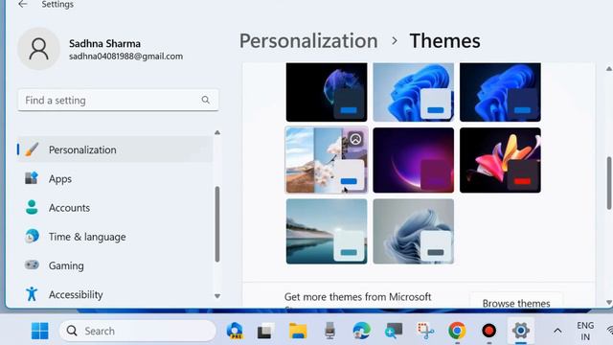Click the Personalization paintbrush icon
The image size is (613, 345).
(x=32, y=149)
